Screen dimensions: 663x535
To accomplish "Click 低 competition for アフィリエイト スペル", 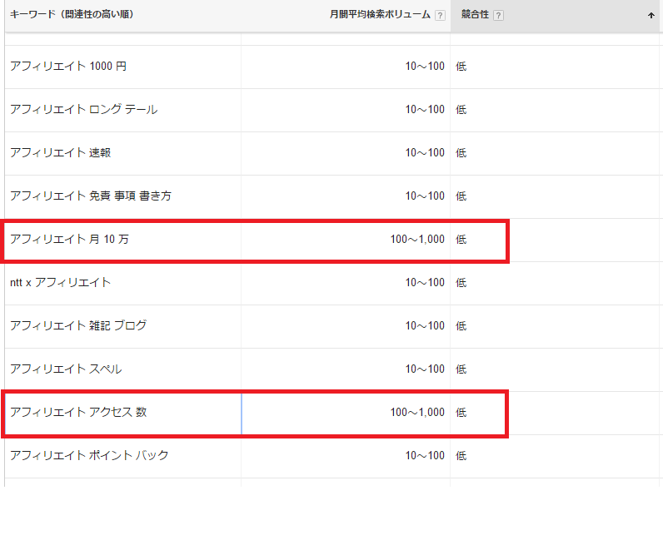I will coord(461,369).
